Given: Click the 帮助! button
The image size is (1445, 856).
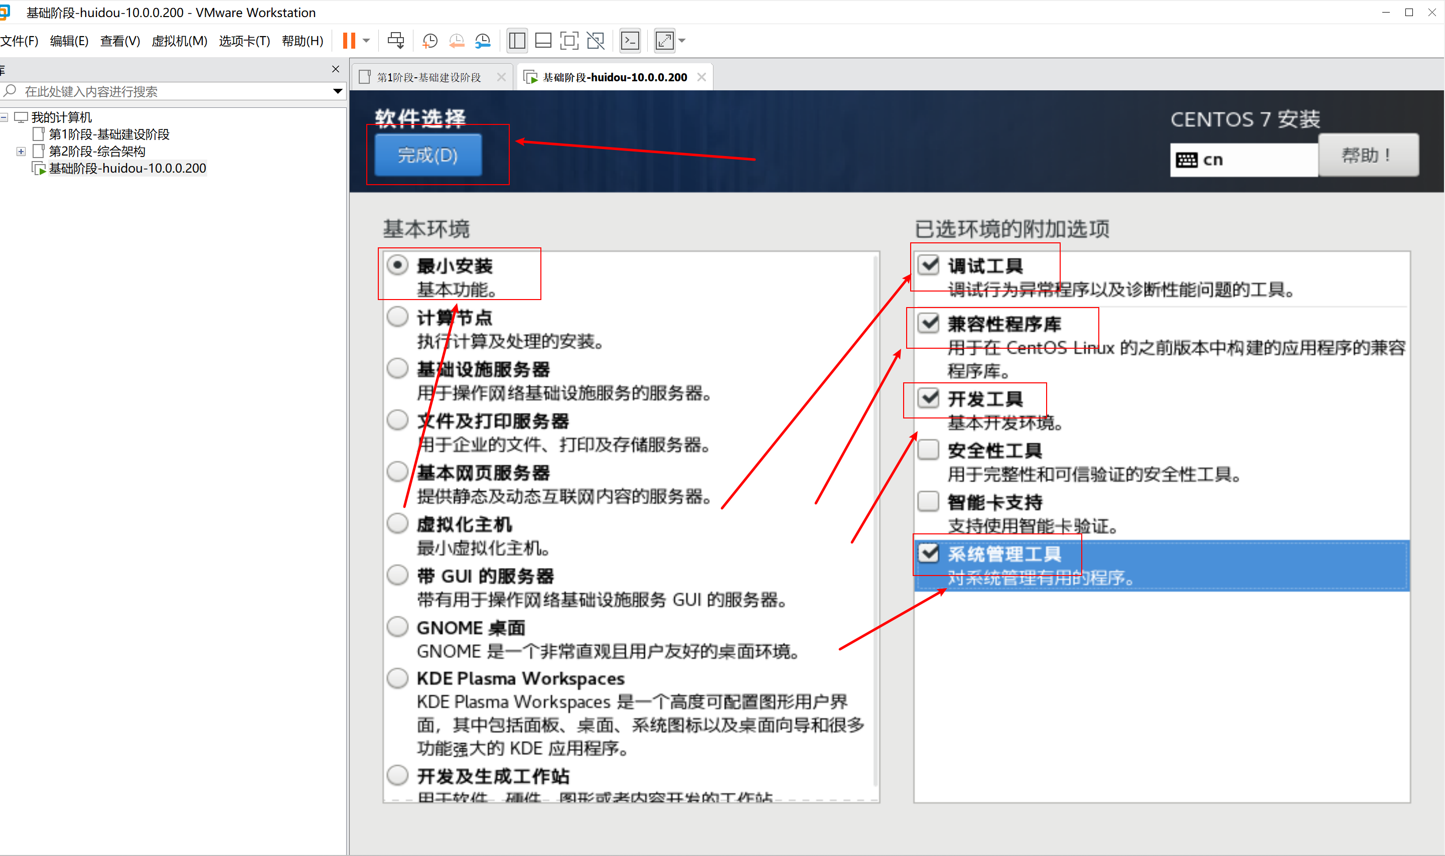Looking at the screenshot, I should 1368,155.
